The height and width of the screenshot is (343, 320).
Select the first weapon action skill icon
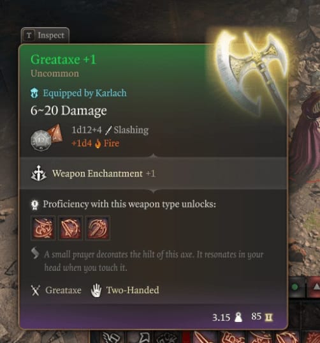click(x=43, y=228)
